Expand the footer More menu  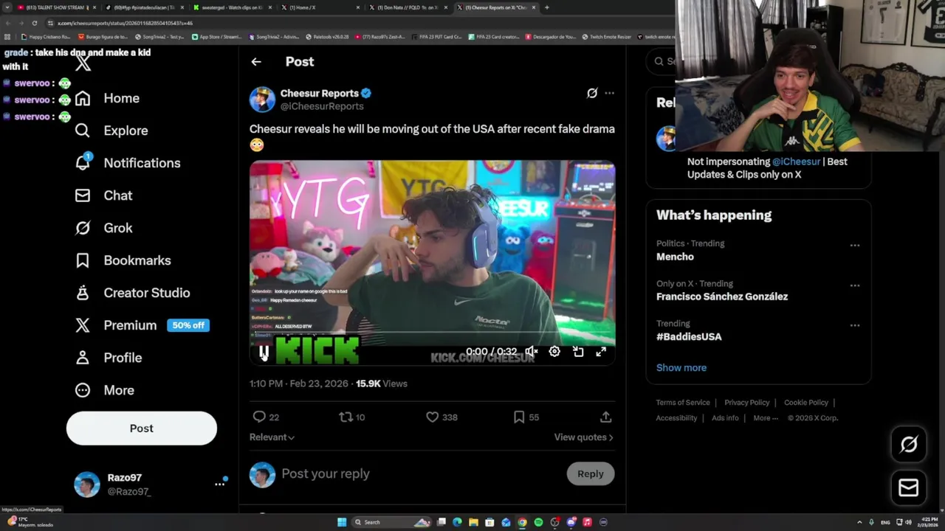point(766,418)
